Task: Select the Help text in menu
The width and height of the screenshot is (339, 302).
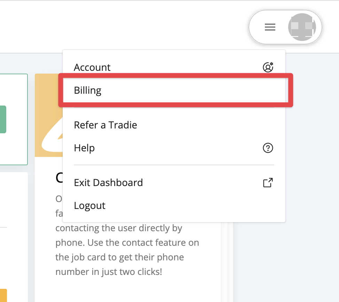Action: coord(84,148)
